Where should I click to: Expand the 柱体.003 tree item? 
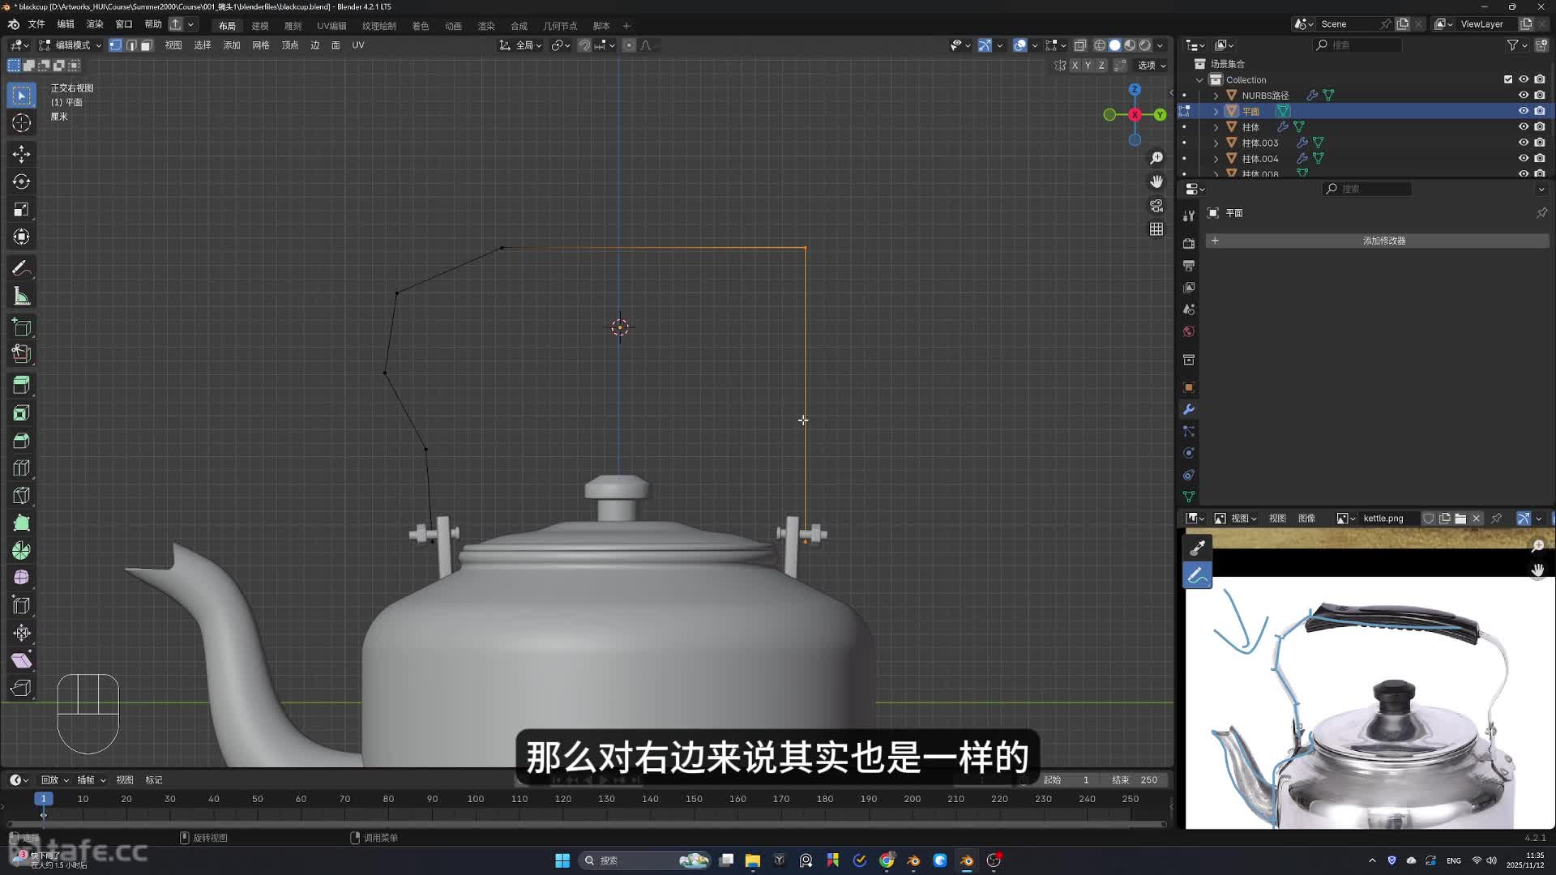click(x=1216, y=143)
